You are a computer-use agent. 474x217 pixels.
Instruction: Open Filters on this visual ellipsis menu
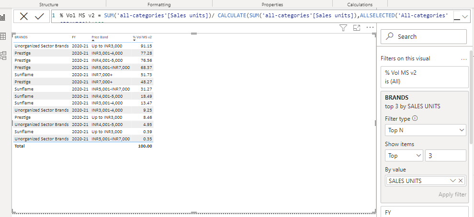tap(464, 59)
